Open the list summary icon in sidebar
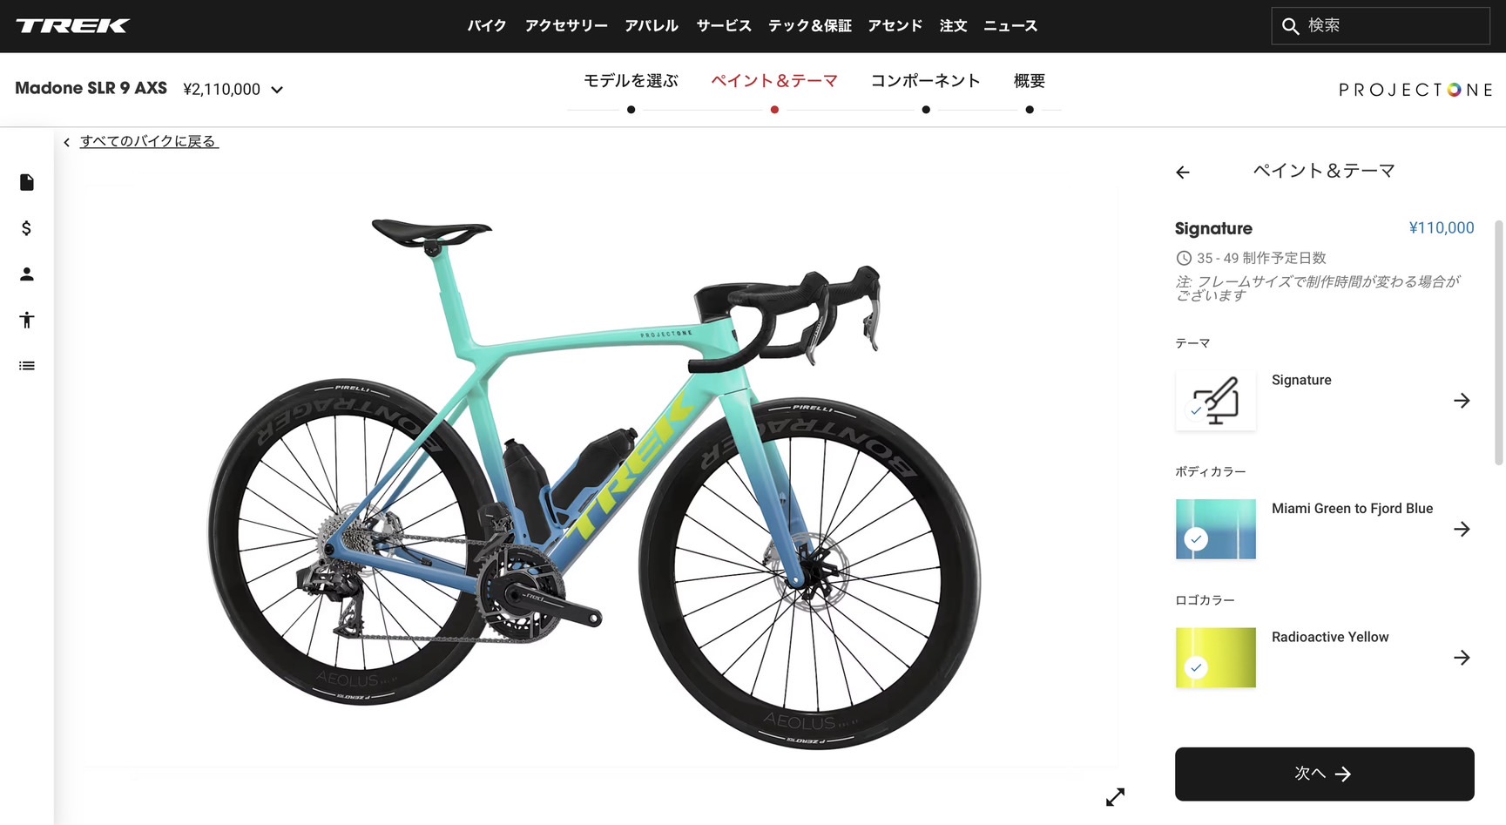Screen dimensions: 1506x825 [x=27, y=366]
